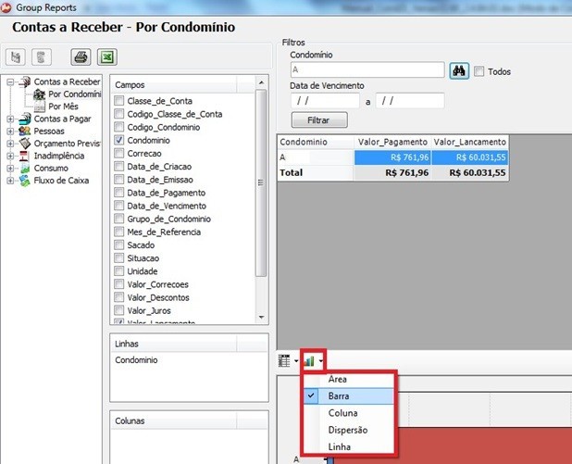Choose Coluna chart type
Screen dimensions: 572x464
(x=349, y=413)
